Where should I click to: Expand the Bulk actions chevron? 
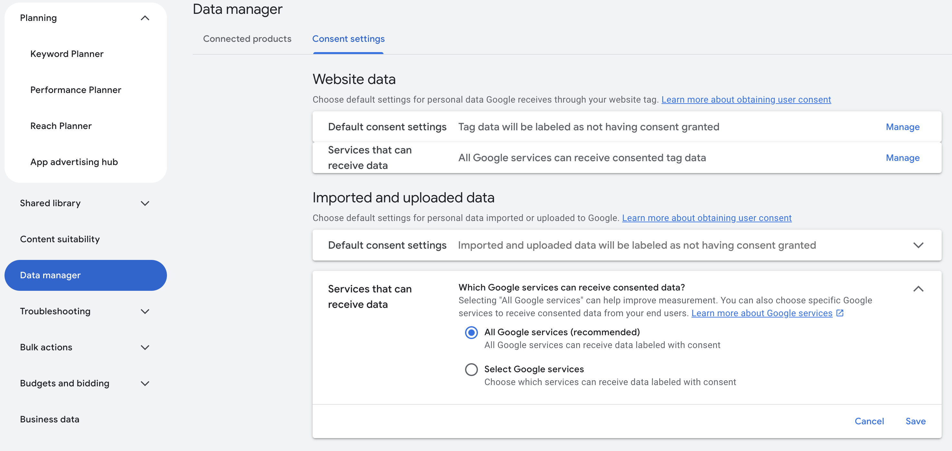pyautogui.click(x=145, y=347)
